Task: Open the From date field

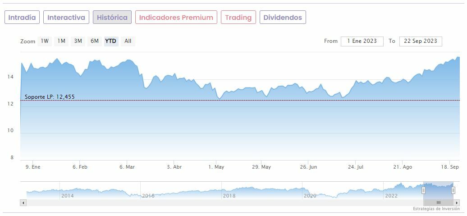Action: (362, 41)
